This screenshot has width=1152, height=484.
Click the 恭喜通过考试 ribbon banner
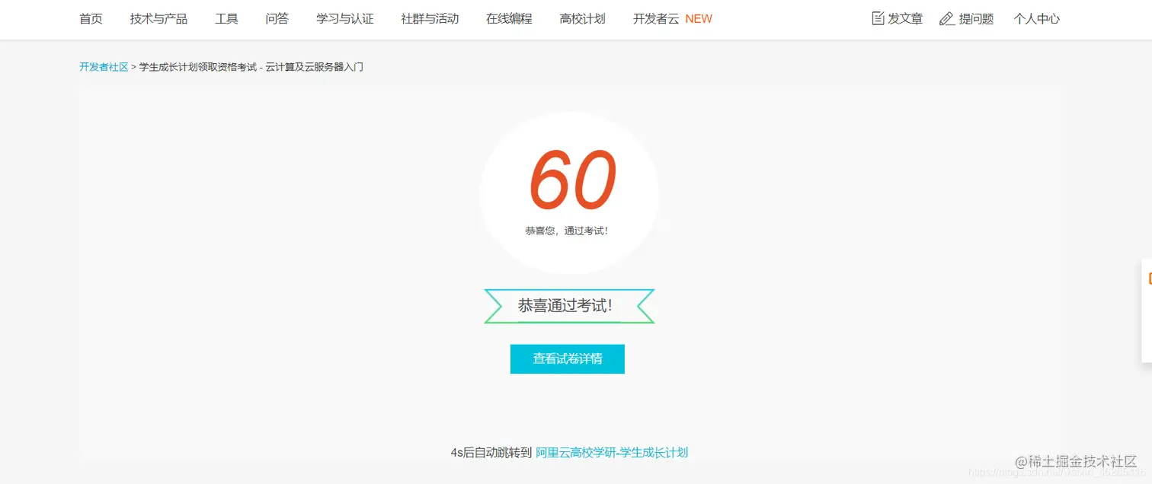[569, 305]
